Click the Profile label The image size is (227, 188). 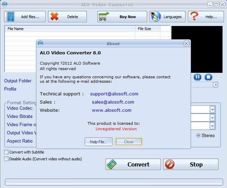(10, 89)
